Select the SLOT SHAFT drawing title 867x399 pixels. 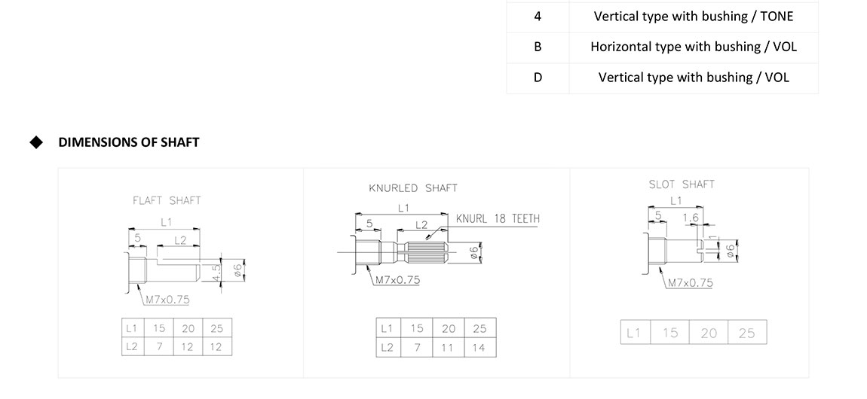(681, 184)
